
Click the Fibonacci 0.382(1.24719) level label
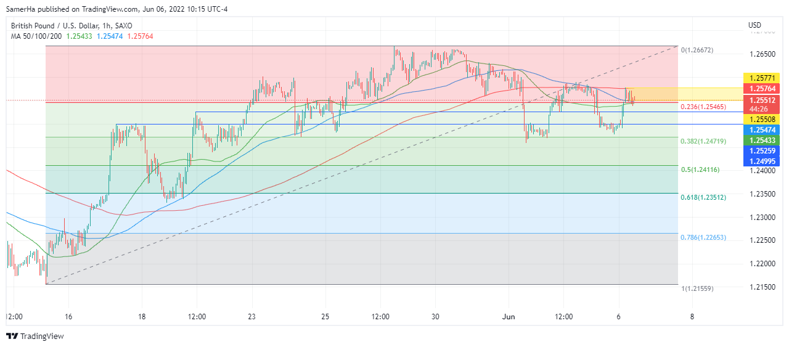(703, 142)
